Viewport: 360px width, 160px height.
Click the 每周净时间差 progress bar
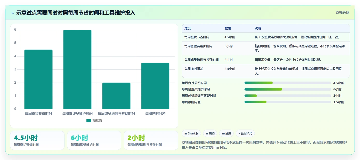[x=288, y=102]
